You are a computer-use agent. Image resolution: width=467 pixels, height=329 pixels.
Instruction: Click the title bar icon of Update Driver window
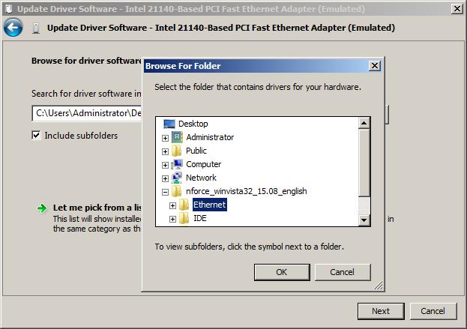point(9,9)
